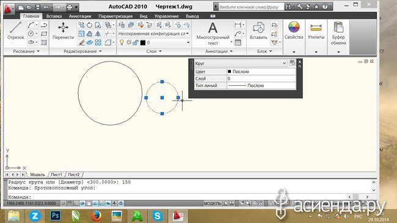Viewport: 397px width, 223px height.
Task: Click the Вставить block icon
Action: [258, 30]
